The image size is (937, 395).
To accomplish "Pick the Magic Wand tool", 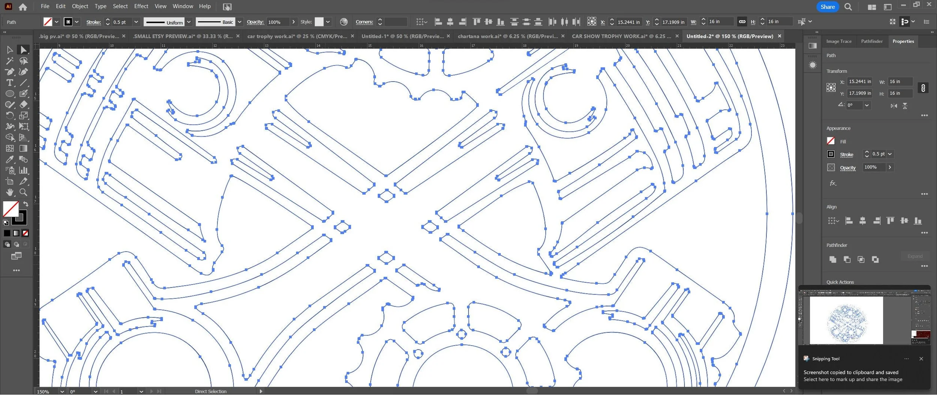I will [x=10, y=61].
